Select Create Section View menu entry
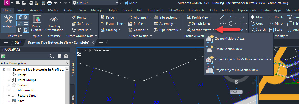 tap(239, 49)
